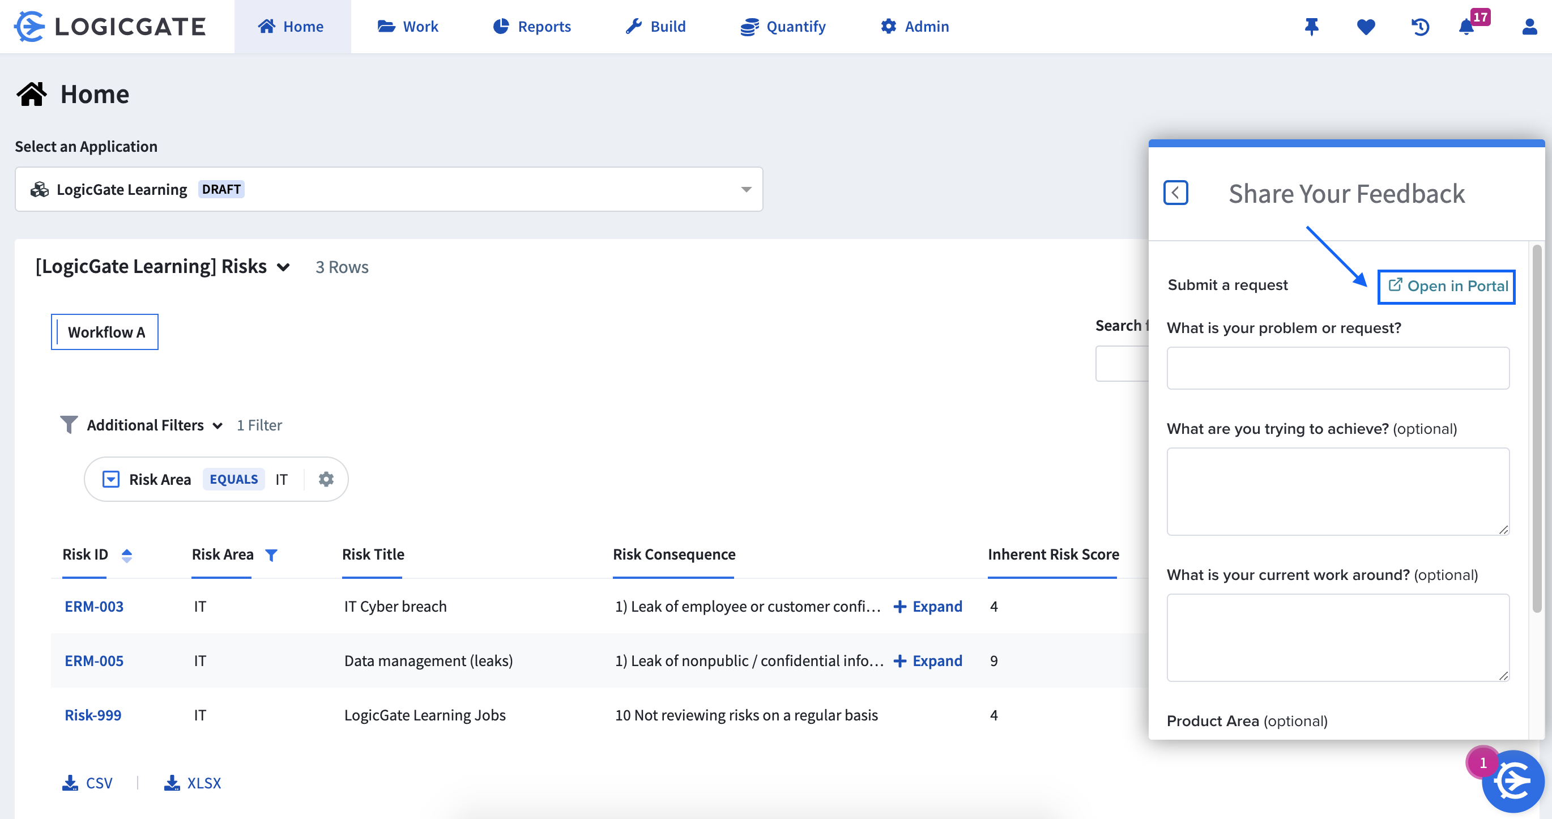
Task: Open record Risk-999
Action: tap(93, 715)
